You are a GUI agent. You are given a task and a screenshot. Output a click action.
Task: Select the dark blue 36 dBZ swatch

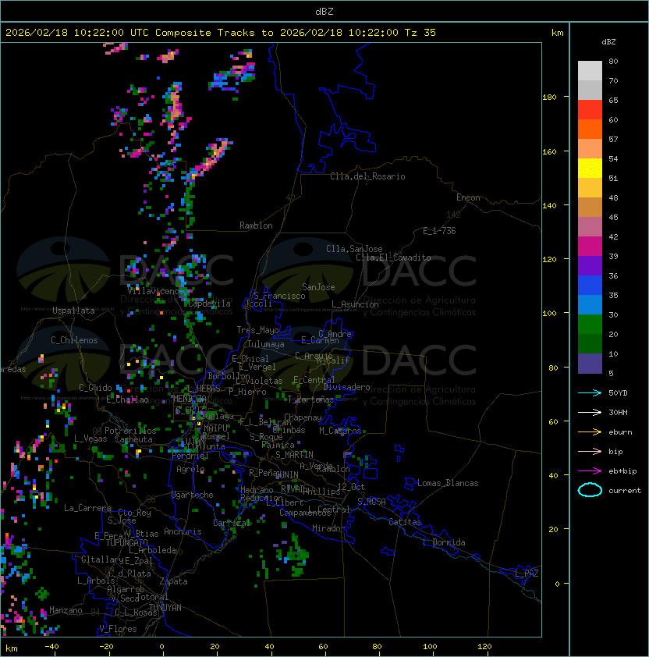point(590,286)
